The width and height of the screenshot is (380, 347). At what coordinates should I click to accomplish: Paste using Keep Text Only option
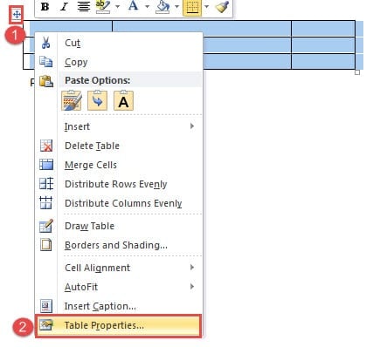(x=123, y=100)
